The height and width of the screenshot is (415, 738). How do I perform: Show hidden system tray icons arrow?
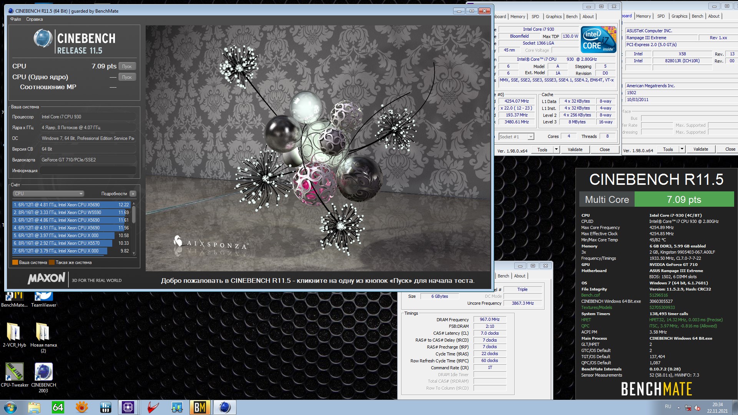[x=678, y=407]
